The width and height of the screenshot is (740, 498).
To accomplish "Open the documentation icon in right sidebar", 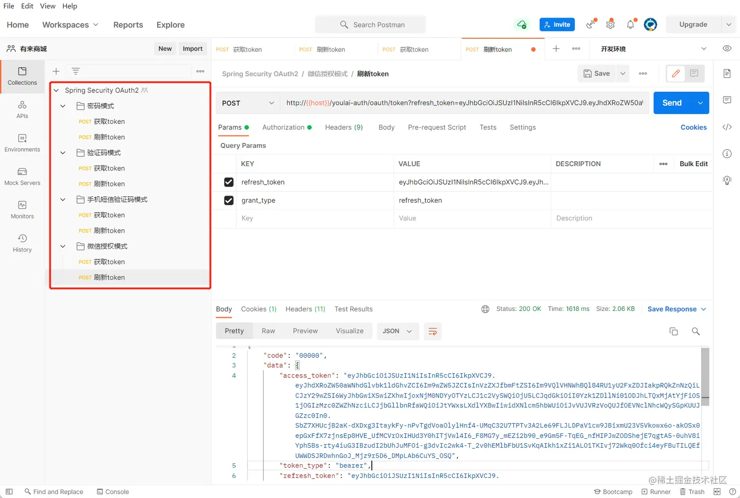I will [x=727, y=73].
